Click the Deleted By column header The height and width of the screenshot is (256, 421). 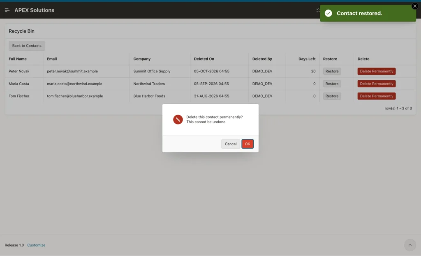pos(262,59)
